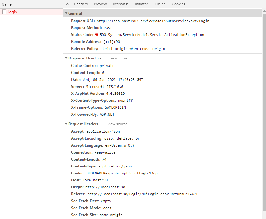266x219 pixels.
Task: Select Sec-Fetch-Mode cors value
Action: tap(107, 208)
